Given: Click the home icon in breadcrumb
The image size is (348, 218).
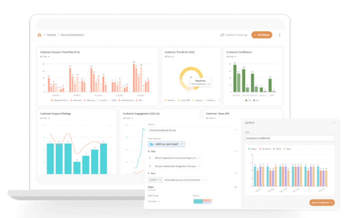Looking at the screenshot, I should 39,35.
